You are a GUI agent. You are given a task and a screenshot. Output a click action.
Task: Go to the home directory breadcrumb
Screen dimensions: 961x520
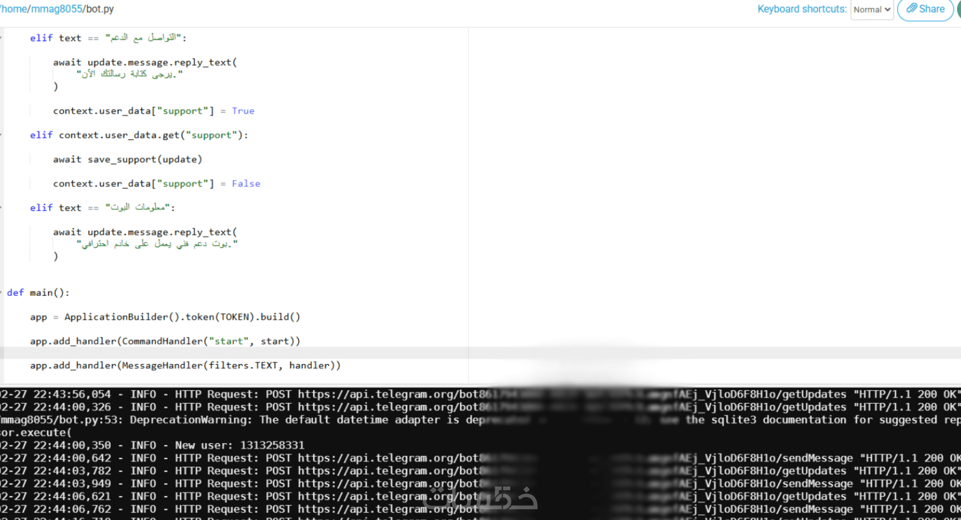coord(14,9)
